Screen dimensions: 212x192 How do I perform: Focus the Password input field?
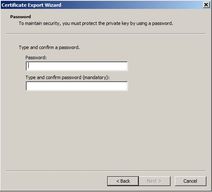(77, 66)
